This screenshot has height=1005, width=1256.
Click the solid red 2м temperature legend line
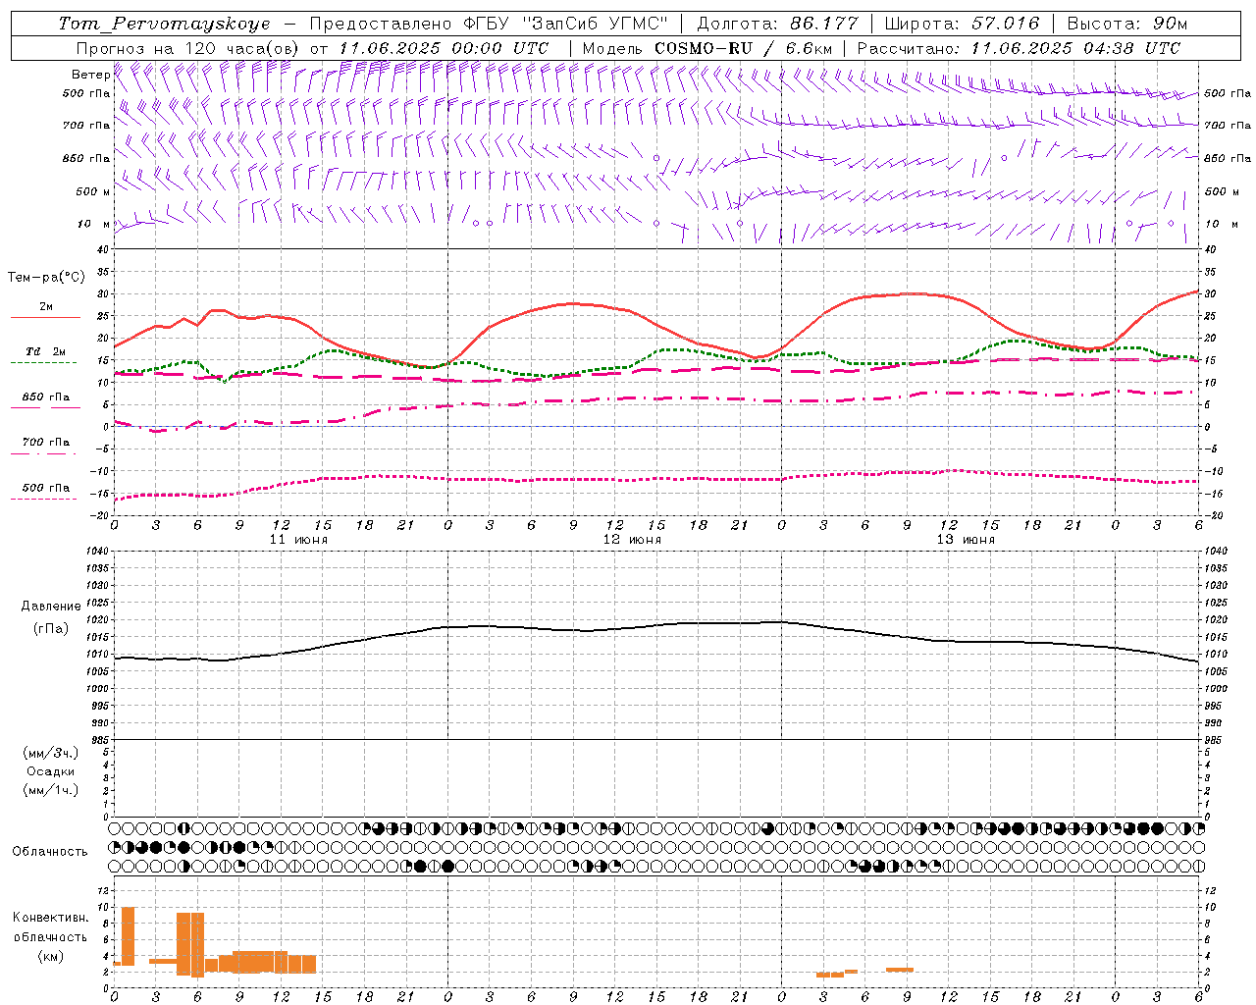pyautogui.click(x=45, y=318)
